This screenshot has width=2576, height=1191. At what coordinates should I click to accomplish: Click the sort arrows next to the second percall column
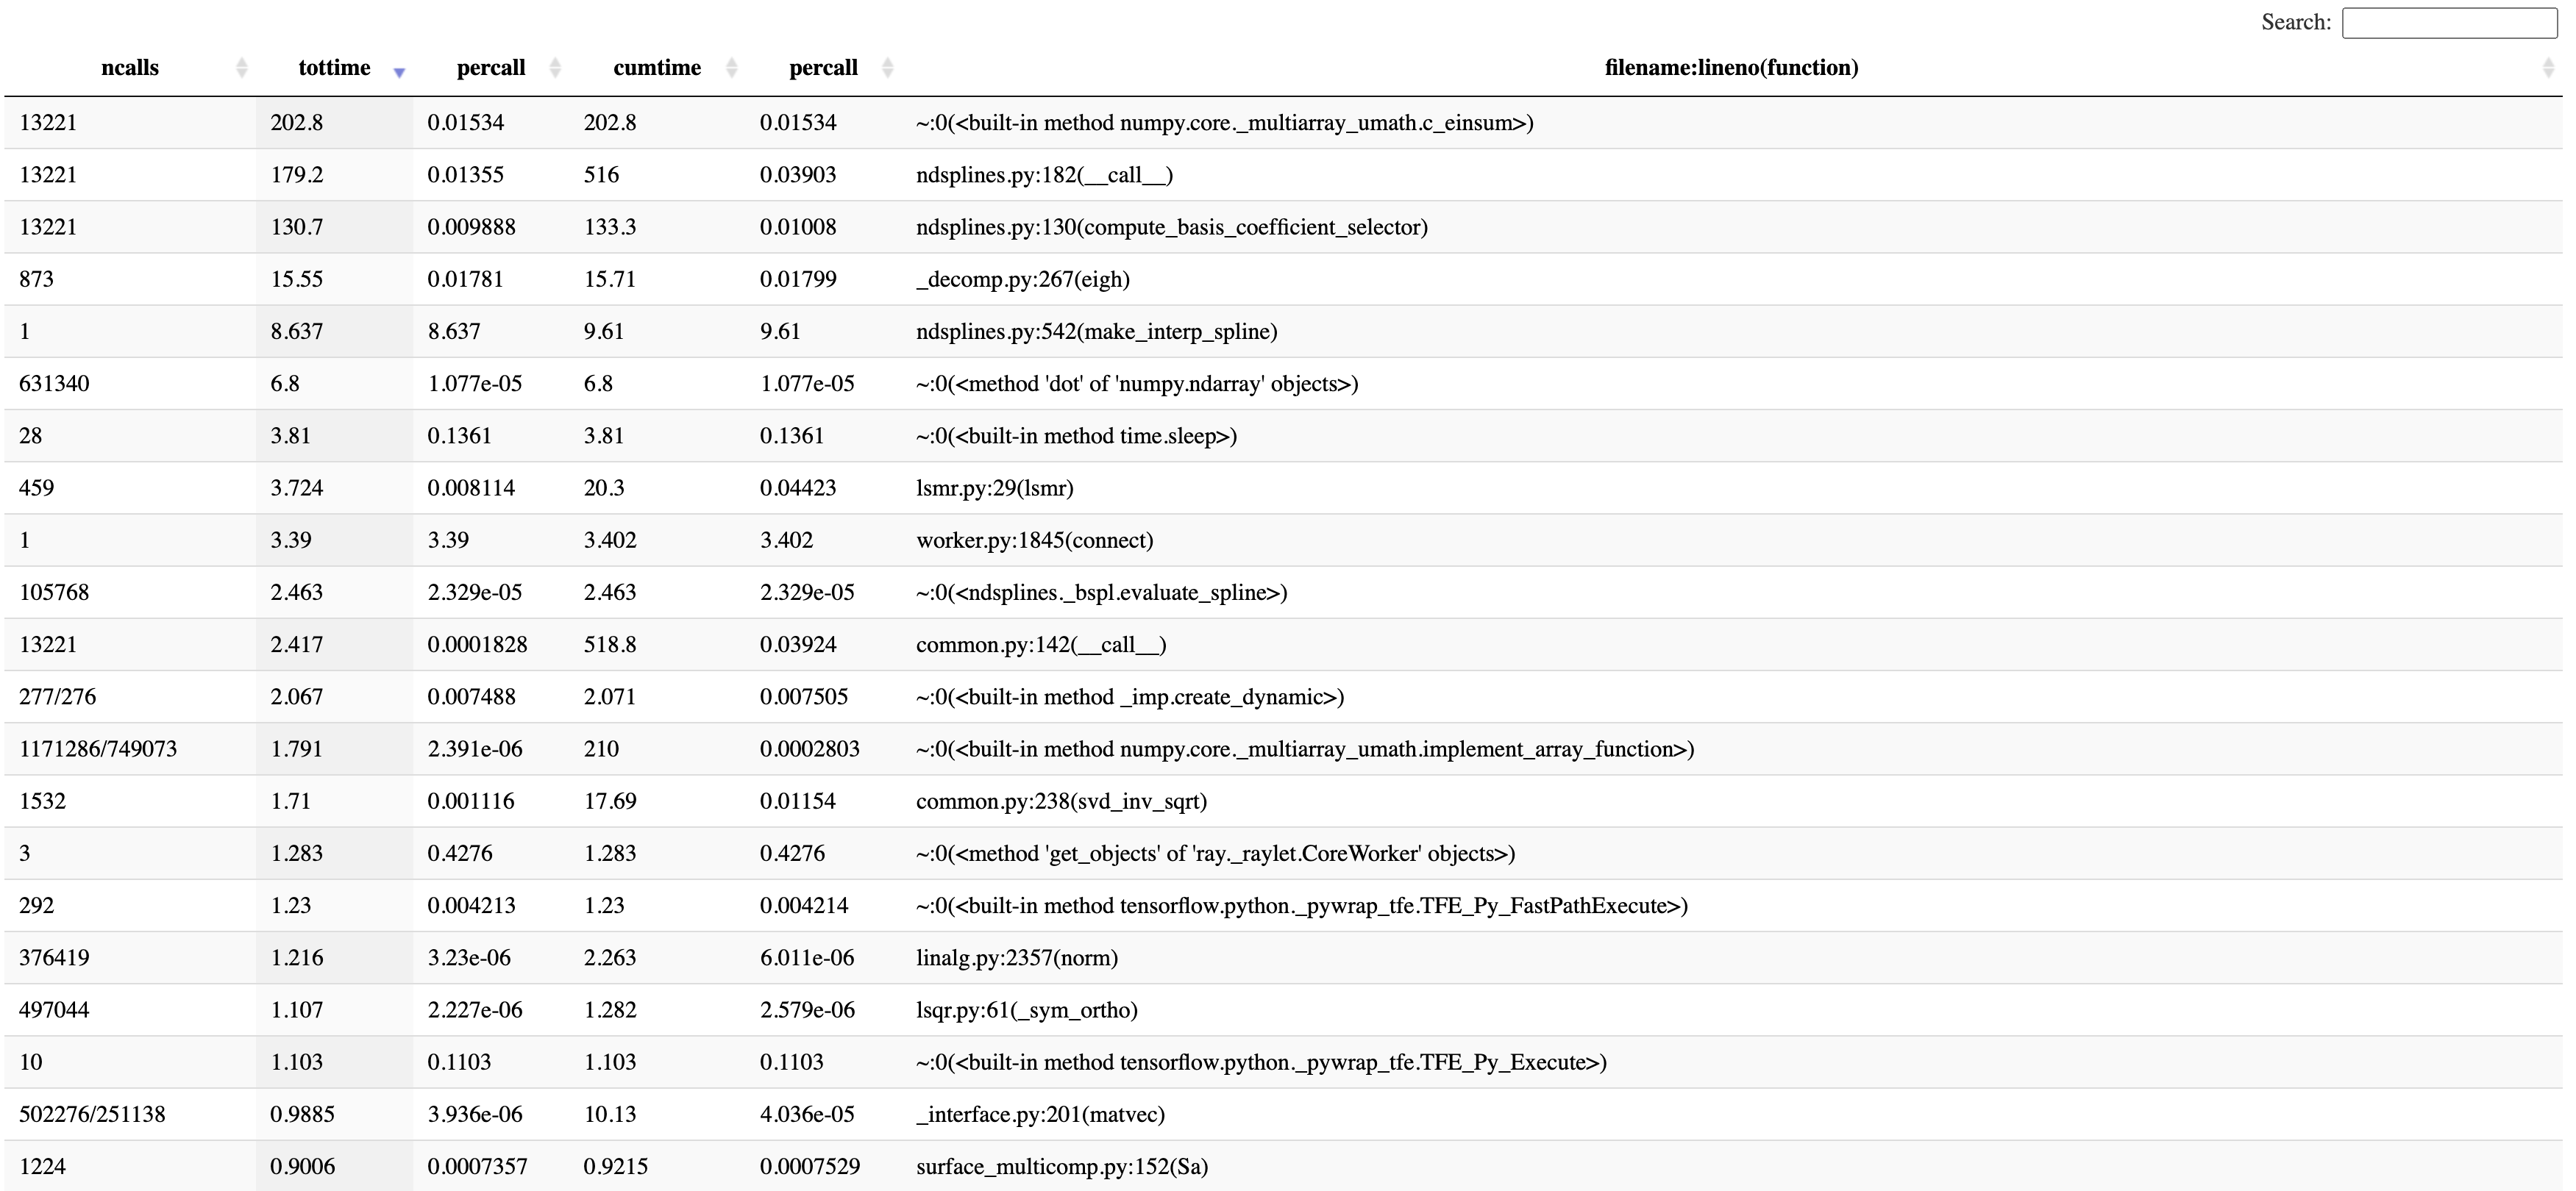point(887,67)
